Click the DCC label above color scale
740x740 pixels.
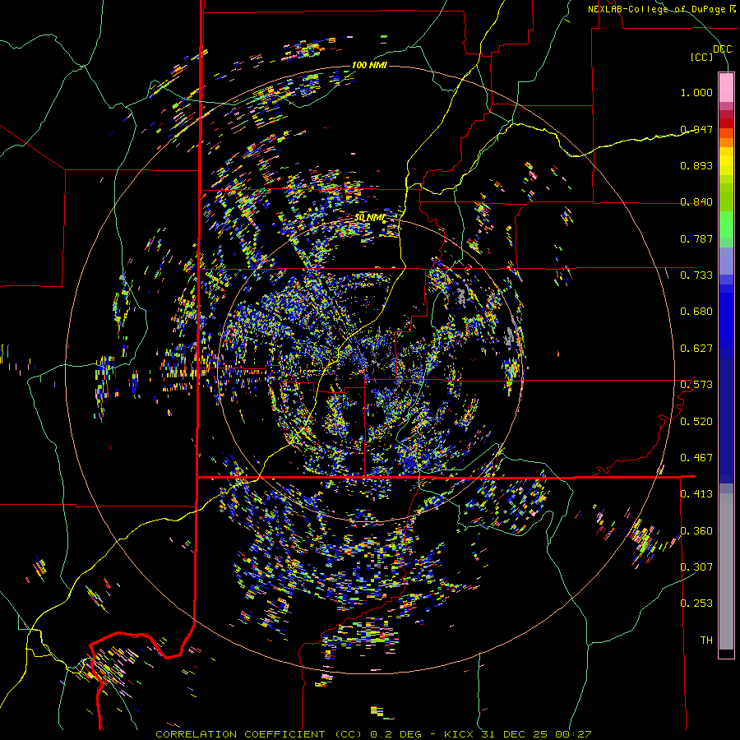tap(722, 49)
